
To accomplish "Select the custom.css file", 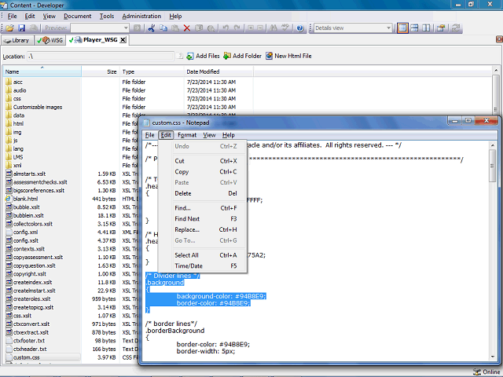I will (26, 357).
